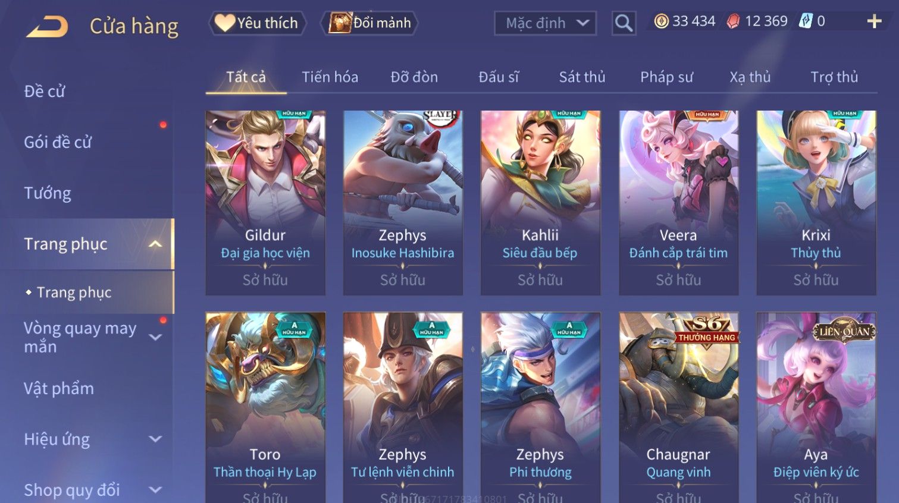Tap the plus icon to add currency

click(874, 21)
